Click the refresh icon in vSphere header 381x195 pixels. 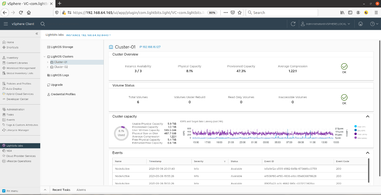293,24
